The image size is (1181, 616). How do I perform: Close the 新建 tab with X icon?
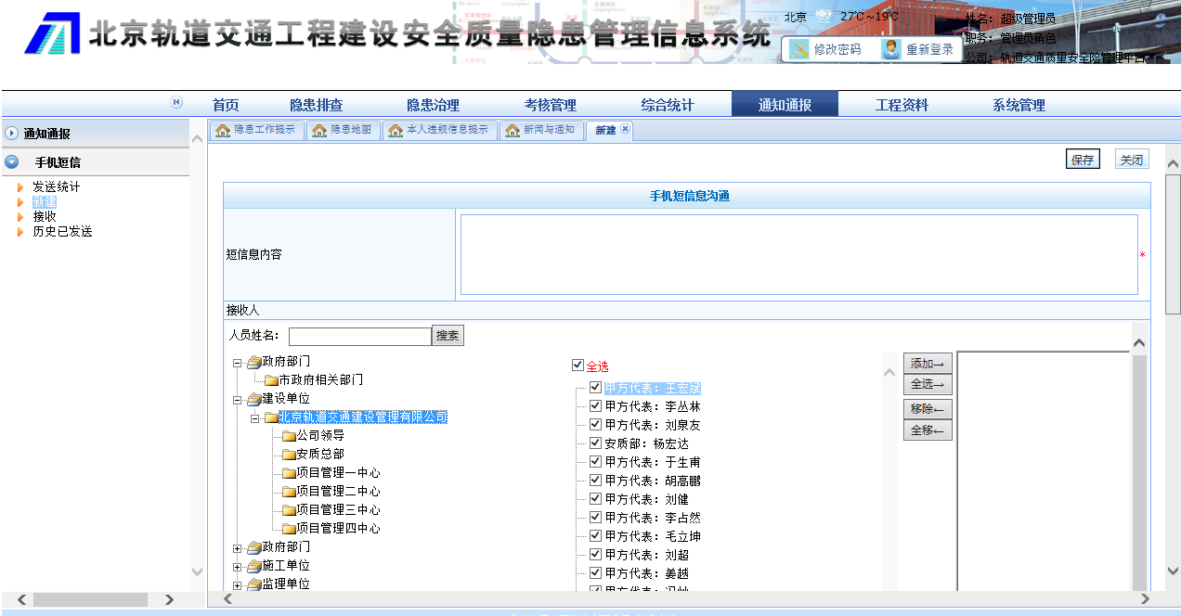626,130
